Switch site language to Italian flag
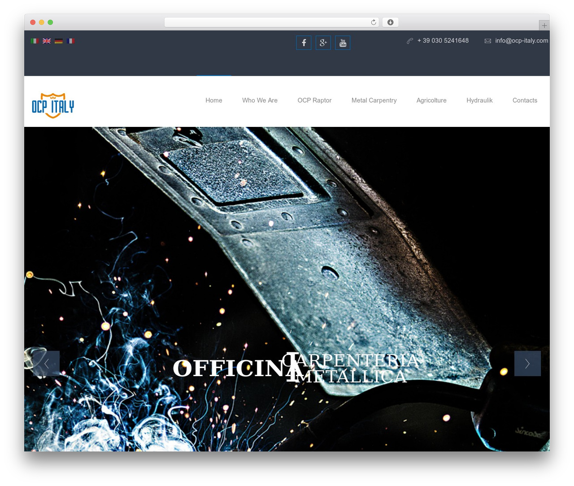 pos(35,41)
